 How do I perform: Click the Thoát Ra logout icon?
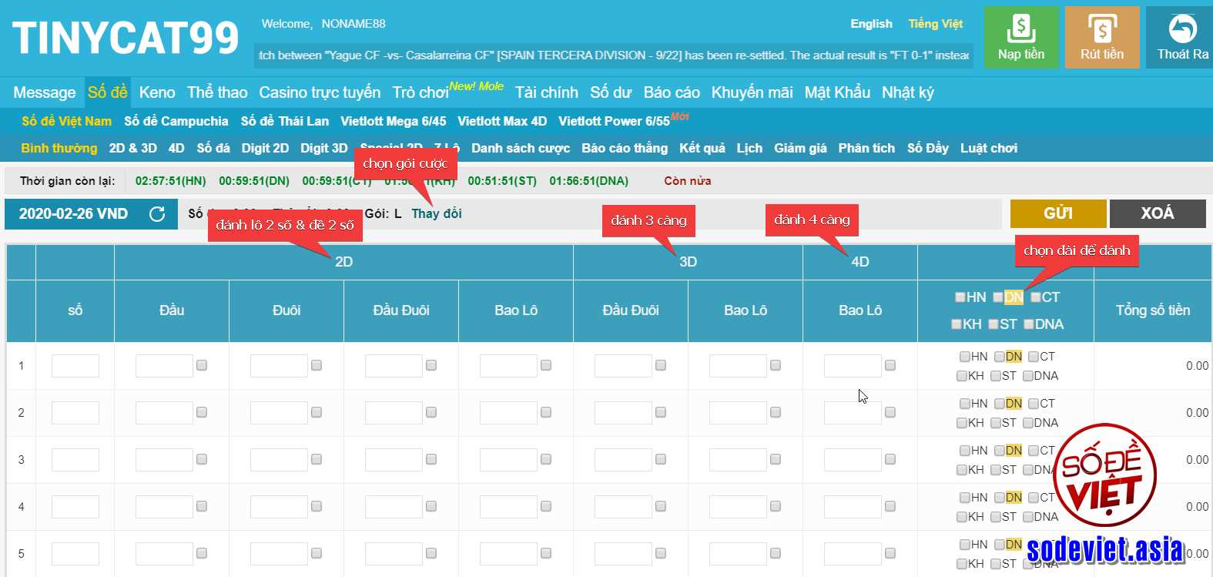point(1182,37)
